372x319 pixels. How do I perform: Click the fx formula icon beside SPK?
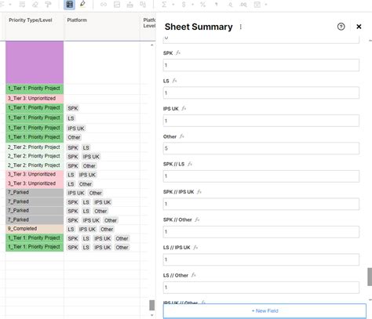click(178, 53)
